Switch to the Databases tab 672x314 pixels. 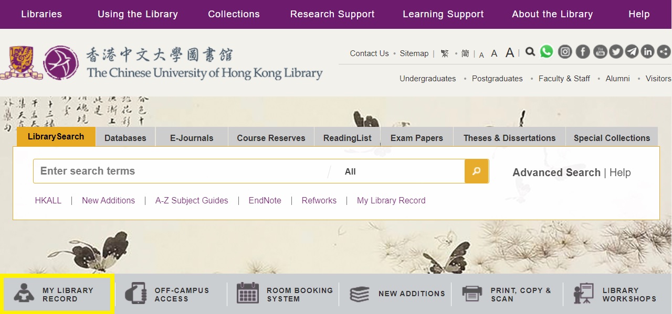[125, 138]
